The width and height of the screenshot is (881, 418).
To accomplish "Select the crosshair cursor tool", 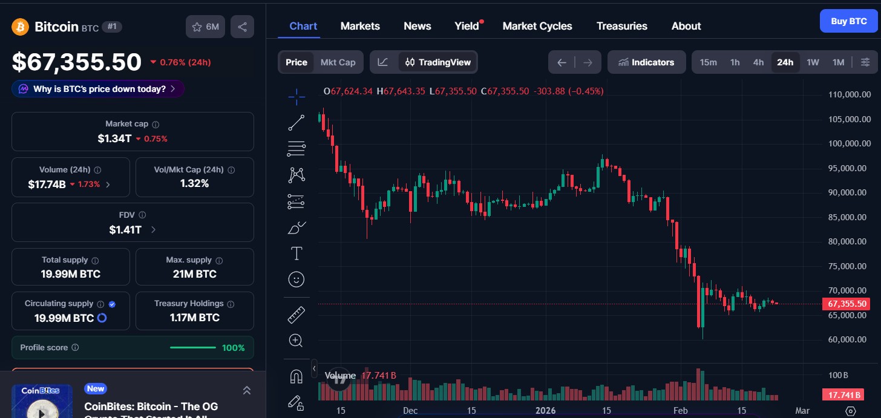I will tap(296, 96).
